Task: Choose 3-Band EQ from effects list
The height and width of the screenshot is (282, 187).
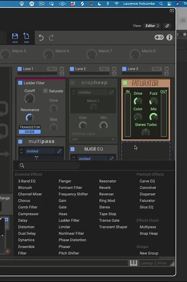Action: [26, 181]
